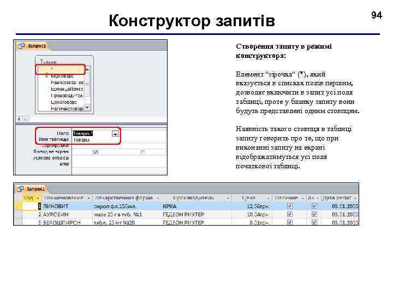The image size is (393, 295).
Task: Toggle the last checkbox in the АУРОБИН row
Action: pyautogui.click(x=314, y=214)
